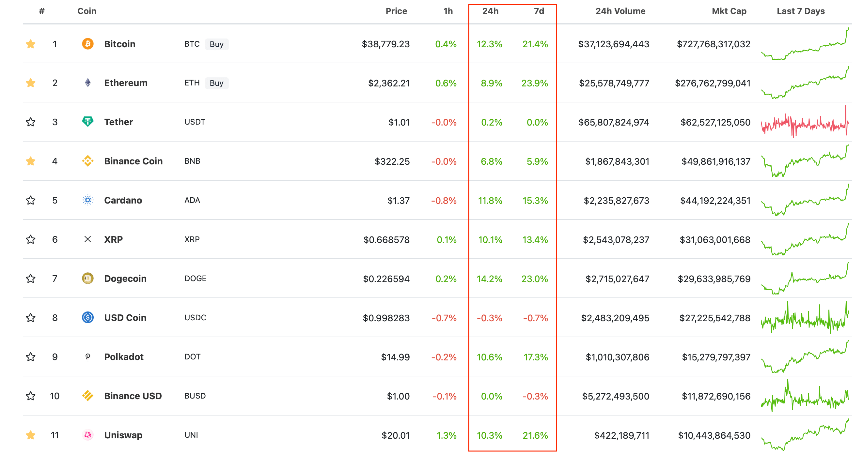Click the Cardano dotted logo icon
The image size is (863, 454).
point(88,200)
